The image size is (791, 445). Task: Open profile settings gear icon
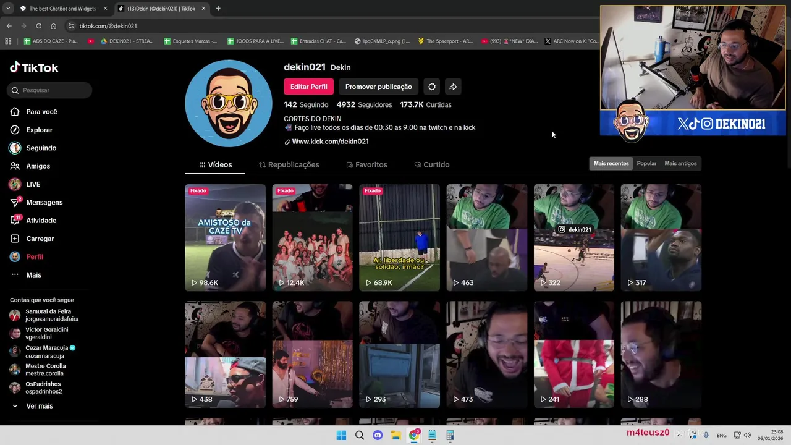pyautogui.click(x=432, y=87)
